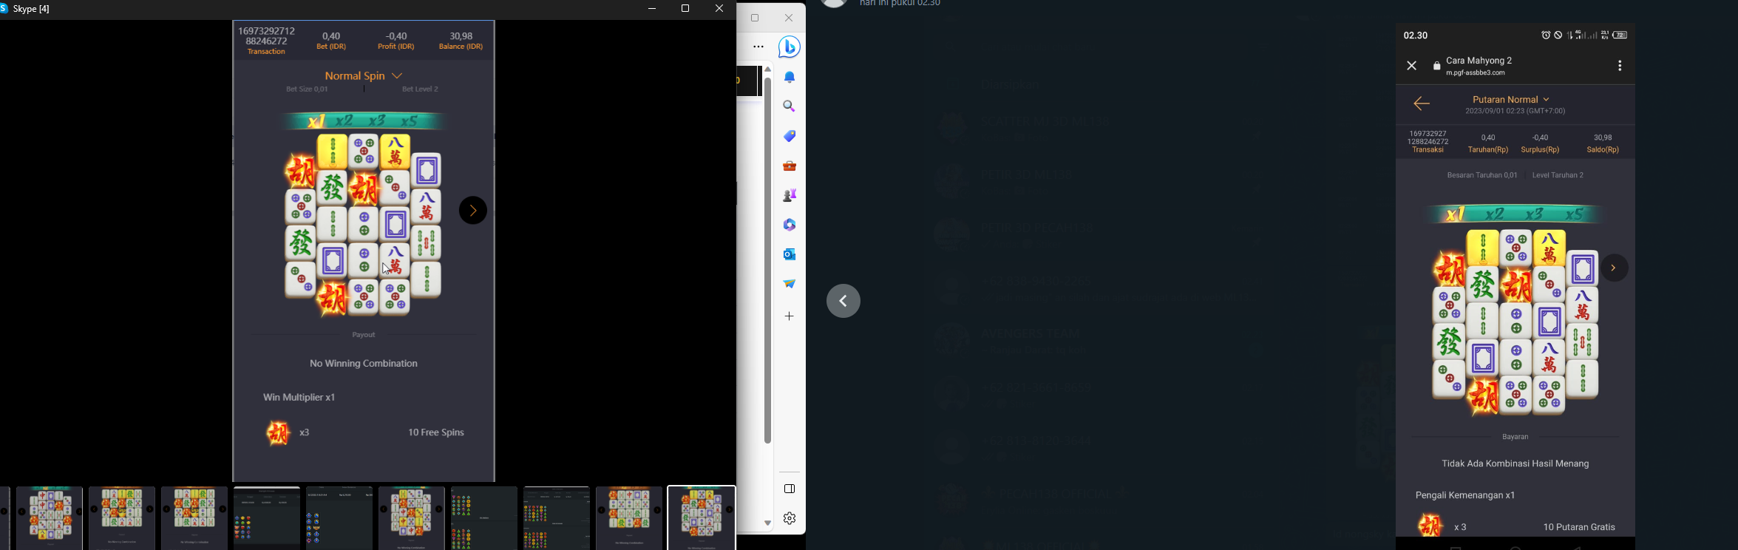This screenshot has height=550, width=1738.
Task: Click the scroll-up arrow of the Edge scrollbar
Action: [768, 69]
